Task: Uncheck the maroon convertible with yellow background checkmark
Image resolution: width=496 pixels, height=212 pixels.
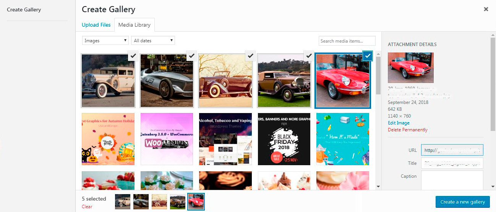Action: click(x=250, y=56)
